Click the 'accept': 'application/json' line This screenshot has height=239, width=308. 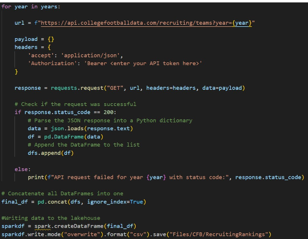point(75,55)
